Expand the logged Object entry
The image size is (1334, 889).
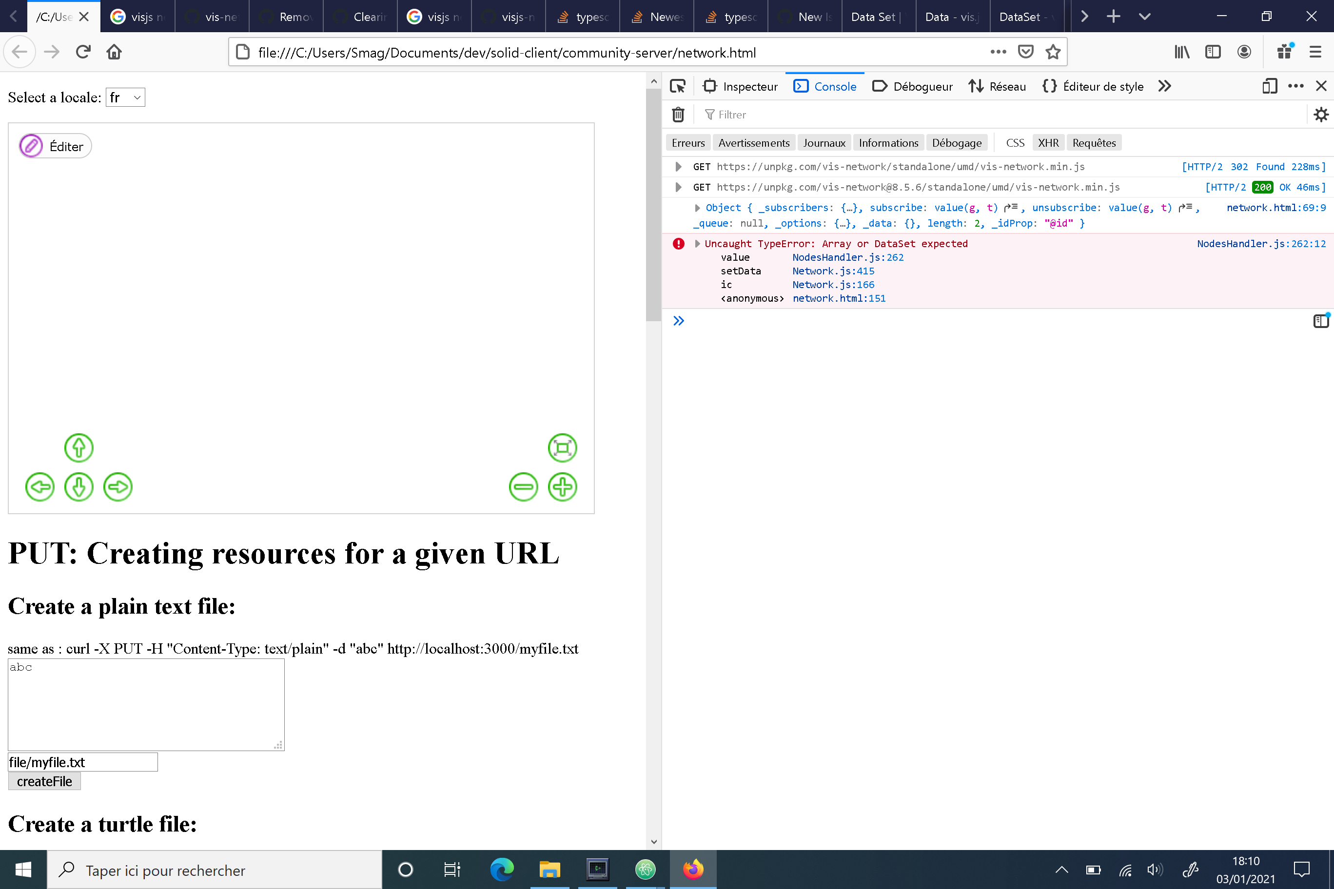pyautogui.click(x=697, y=208)
